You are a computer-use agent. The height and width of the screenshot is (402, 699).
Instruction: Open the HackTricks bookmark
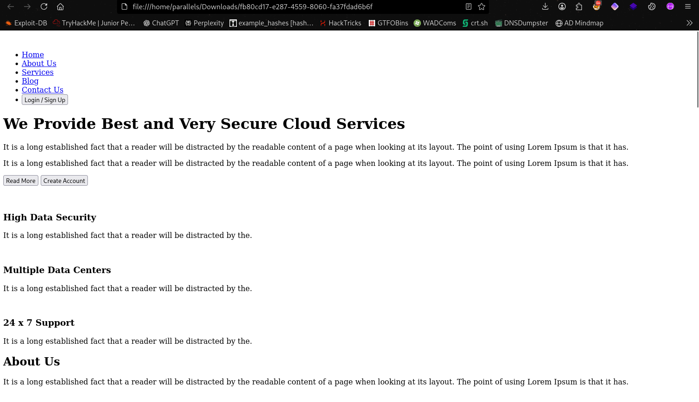(340, 23)
